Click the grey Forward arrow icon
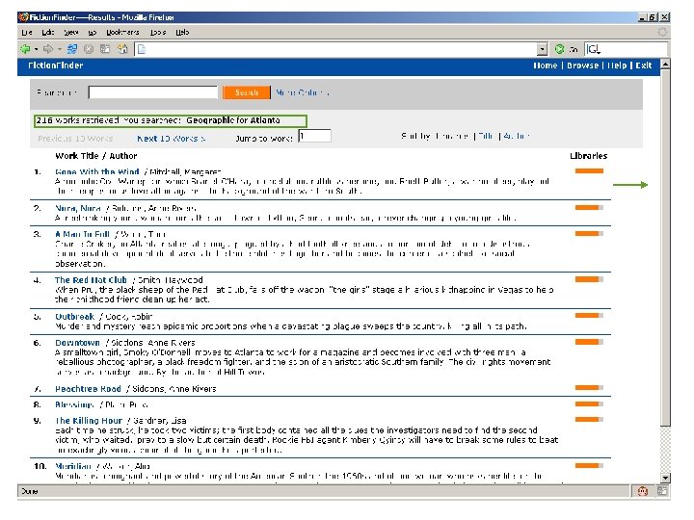 pyautogui.click(x=48, y=49)
